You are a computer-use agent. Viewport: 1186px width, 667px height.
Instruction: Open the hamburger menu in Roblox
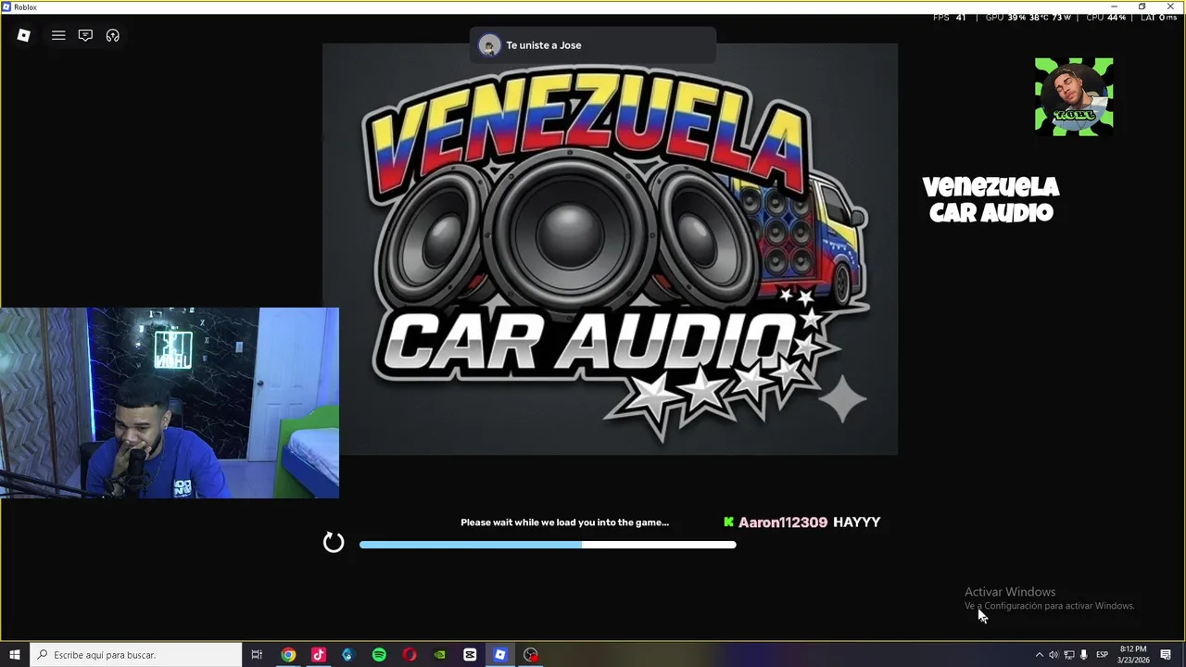(58, 35)
